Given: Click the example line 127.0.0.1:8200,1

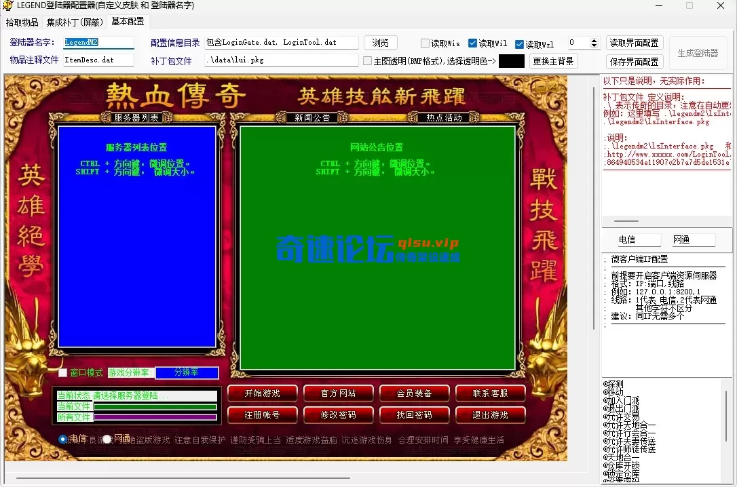Looking at the screenshot, I should point(656,292).
